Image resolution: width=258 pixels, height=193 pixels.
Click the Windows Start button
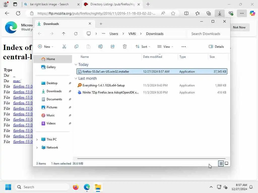[x=8, y=187]
